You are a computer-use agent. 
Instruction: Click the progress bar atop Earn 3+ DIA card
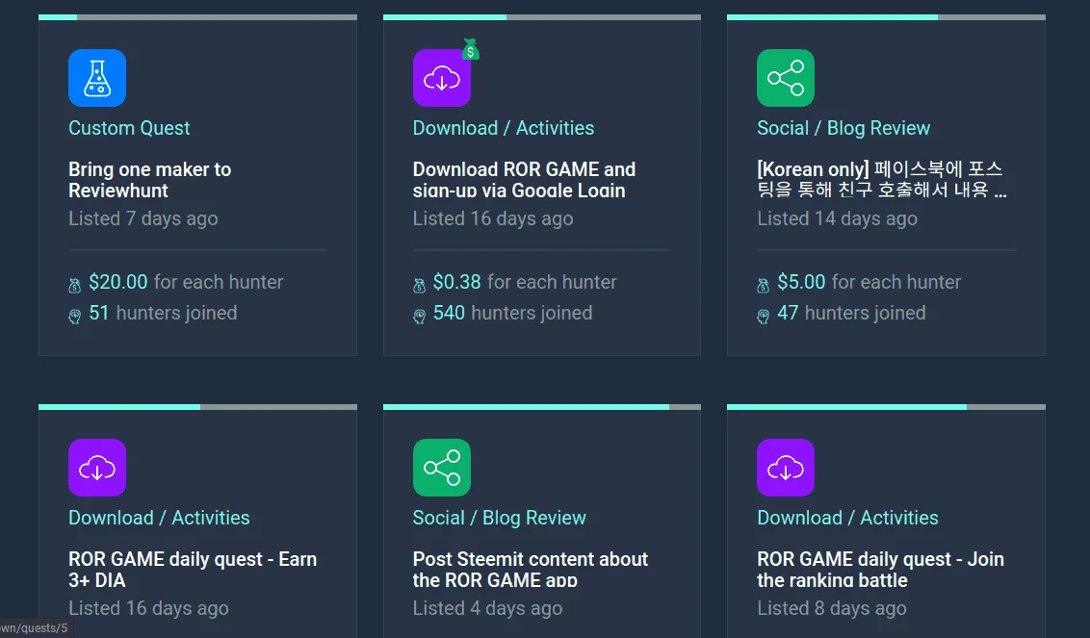pyautogui.click(x=197, y=407)
